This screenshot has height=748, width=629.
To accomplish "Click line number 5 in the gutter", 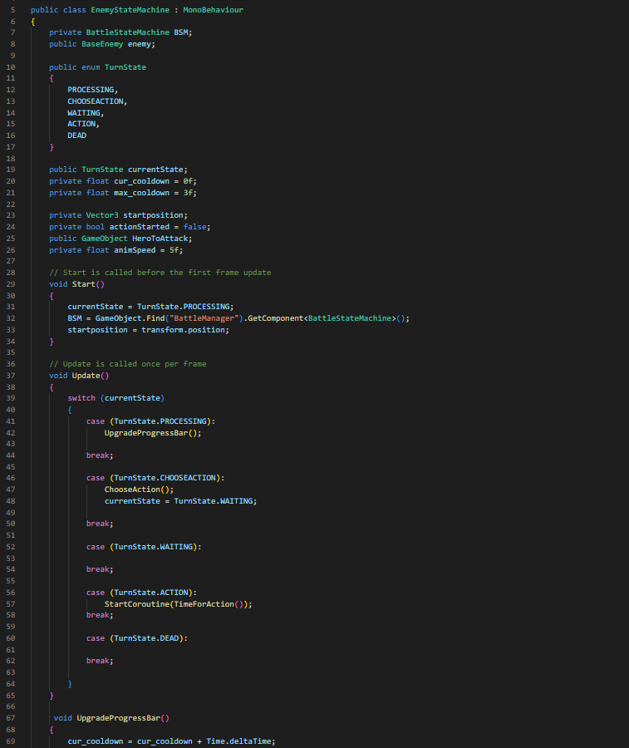I will [x=12, y=9].
